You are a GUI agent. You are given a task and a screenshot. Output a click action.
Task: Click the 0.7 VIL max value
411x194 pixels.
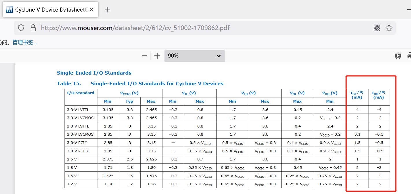pyautogui.click(x=200, y=159)
